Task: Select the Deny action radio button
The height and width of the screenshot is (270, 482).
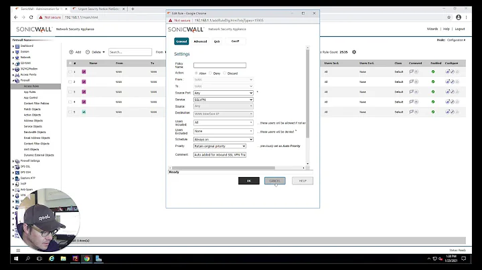Action: click(x=211, y=74)
